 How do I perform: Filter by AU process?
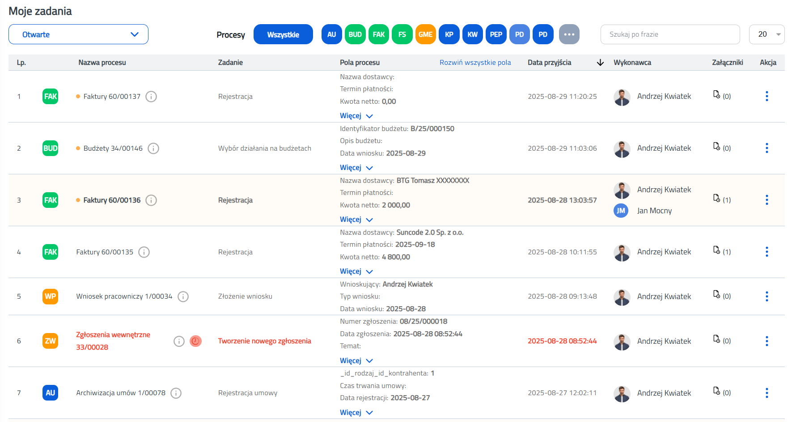pos(332,34)
